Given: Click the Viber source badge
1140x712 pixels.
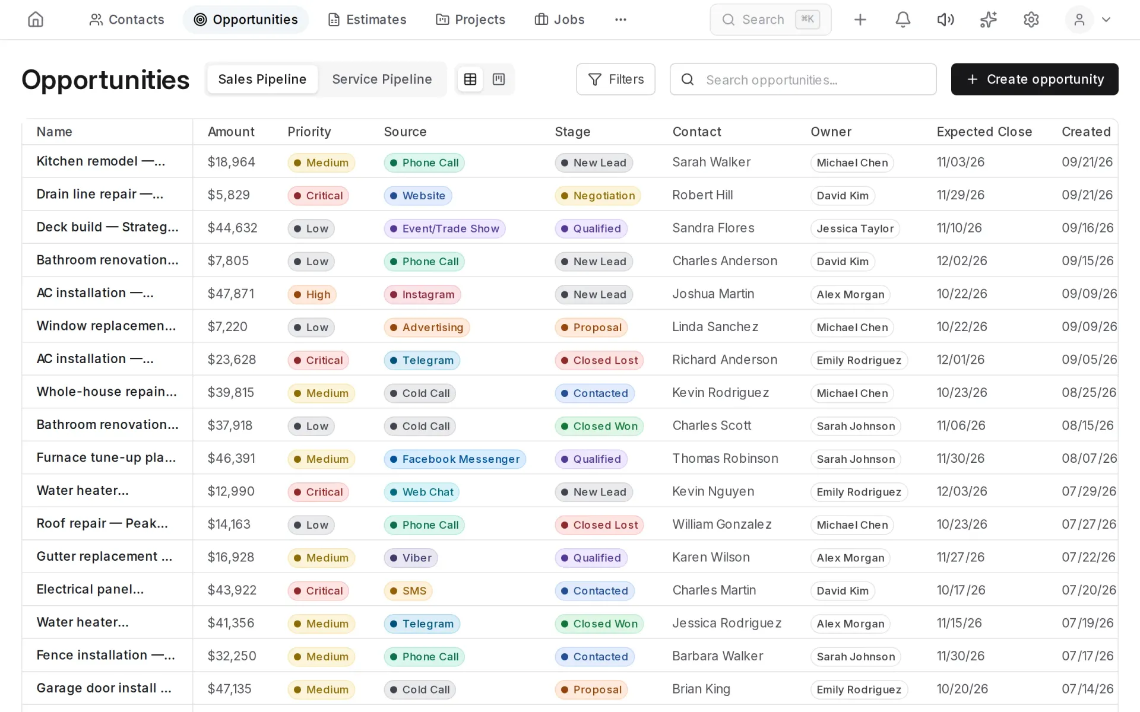Looking at the screenshot, I should (x=411, y=558).
